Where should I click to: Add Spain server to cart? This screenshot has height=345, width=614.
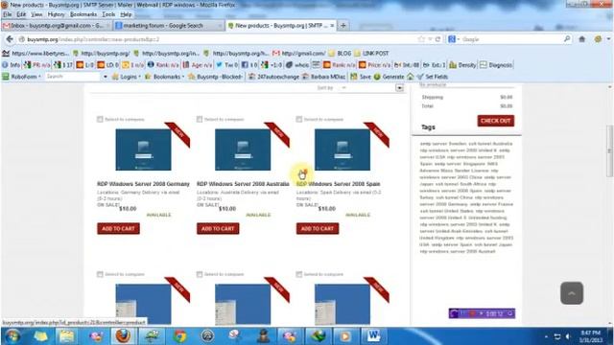point(318,228)
